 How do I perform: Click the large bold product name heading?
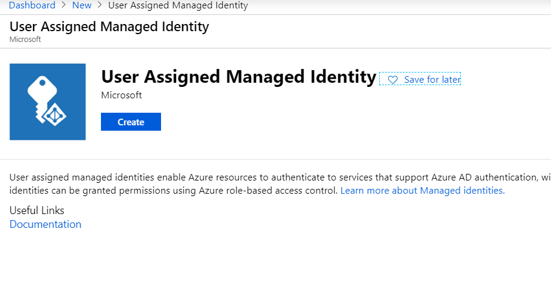238,77
